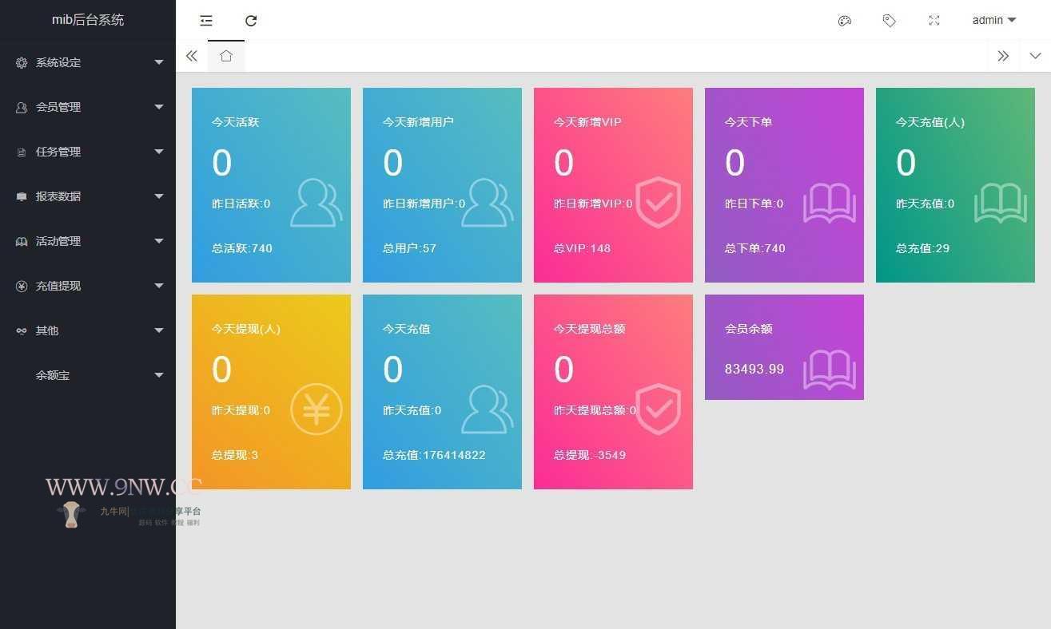Open the admin user dropdown
The height and width of the screenshot is (629, 1051).
tap(994, 21)
